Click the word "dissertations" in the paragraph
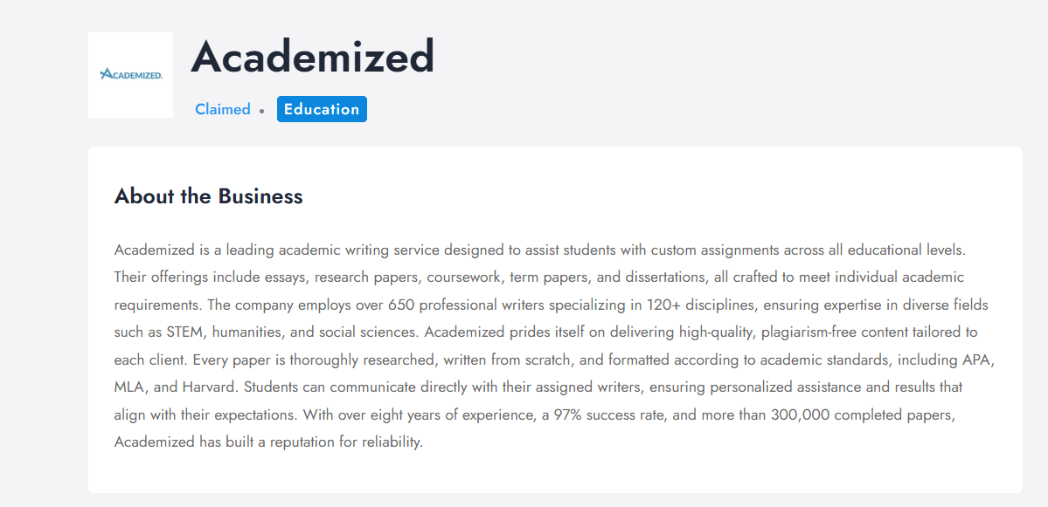This screenshot has width=1048, height=507. pos(646,277)
